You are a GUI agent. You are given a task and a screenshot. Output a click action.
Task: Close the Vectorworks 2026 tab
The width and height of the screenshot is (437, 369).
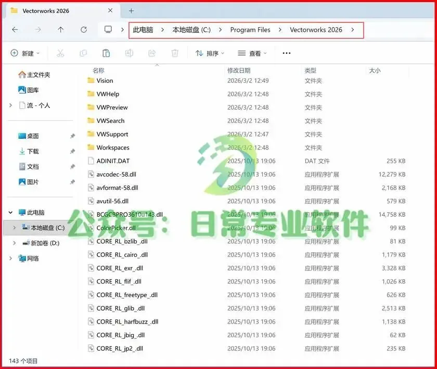[x=110, y=10]
